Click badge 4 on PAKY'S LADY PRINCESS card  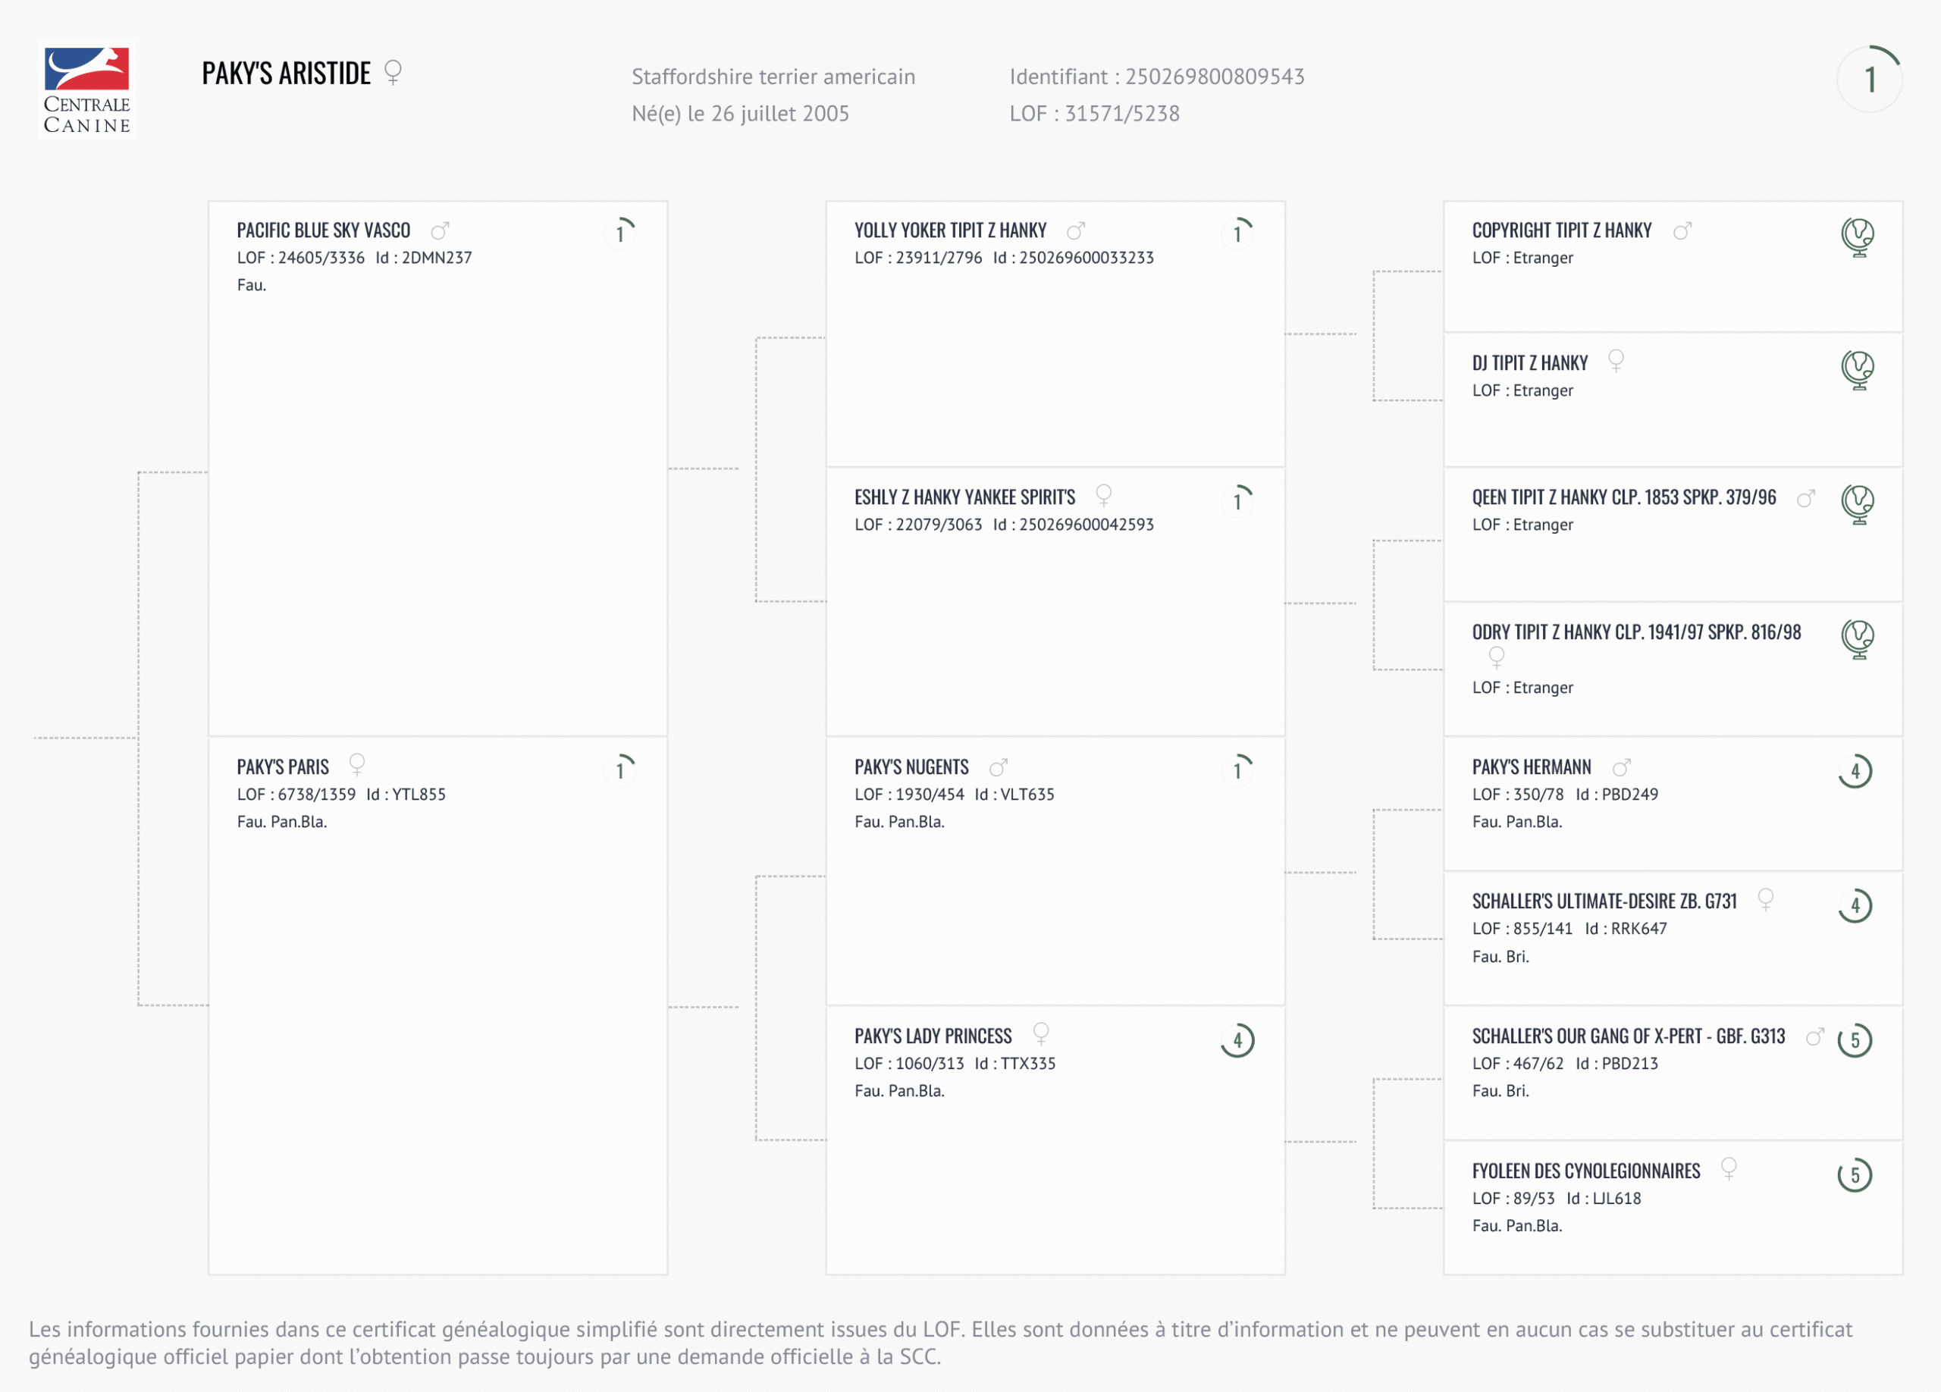pyautogui.click(x=1237, y=1040)
